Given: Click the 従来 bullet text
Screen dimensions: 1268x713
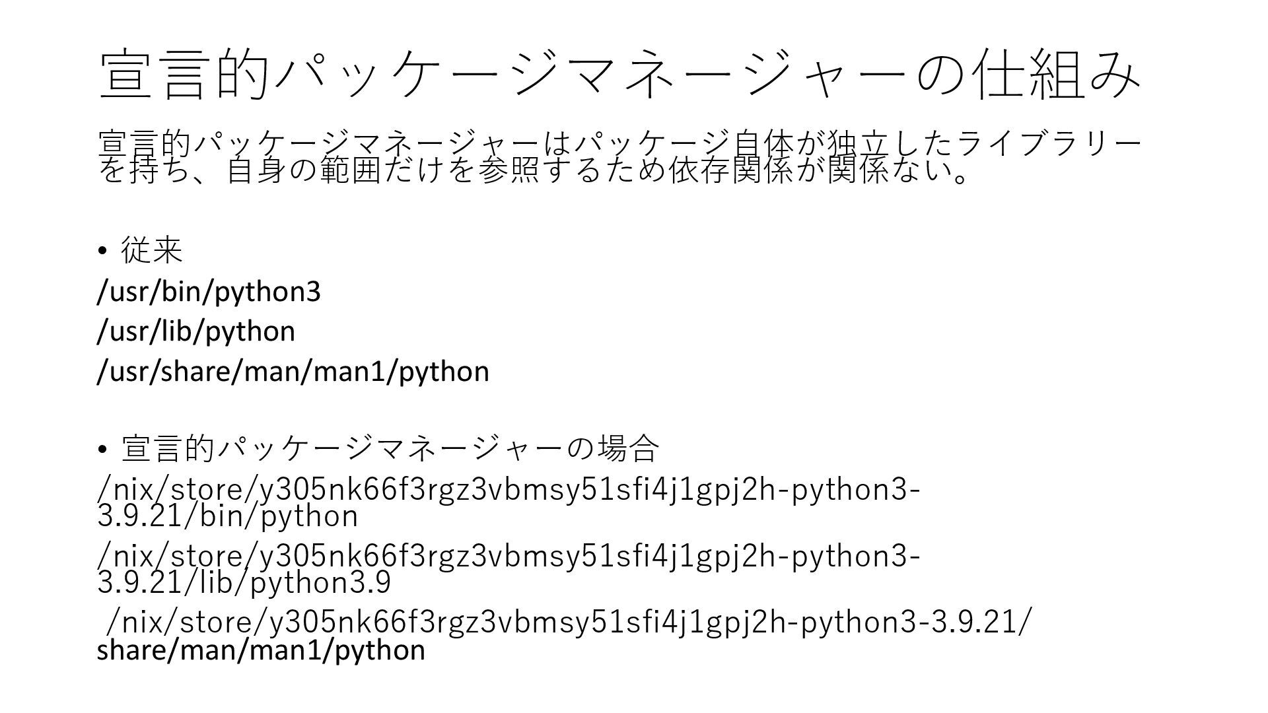Looking at the screenshot, I should pos(152,250).
